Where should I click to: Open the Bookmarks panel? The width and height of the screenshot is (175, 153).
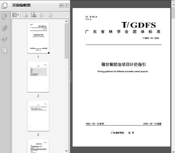[x=4, y=17]
